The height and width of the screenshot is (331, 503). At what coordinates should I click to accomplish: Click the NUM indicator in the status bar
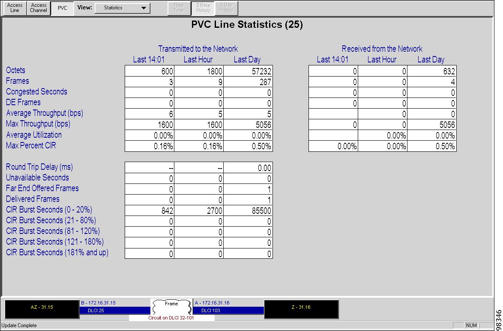tap(471, 325)
